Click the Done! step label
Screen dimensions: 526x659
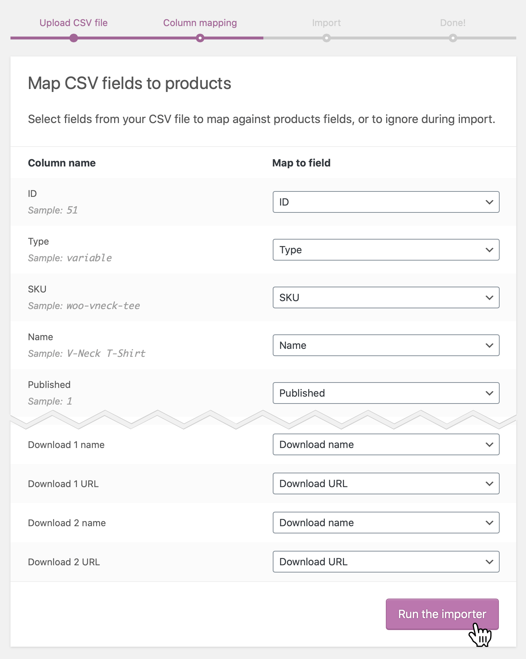pos(452,23)
